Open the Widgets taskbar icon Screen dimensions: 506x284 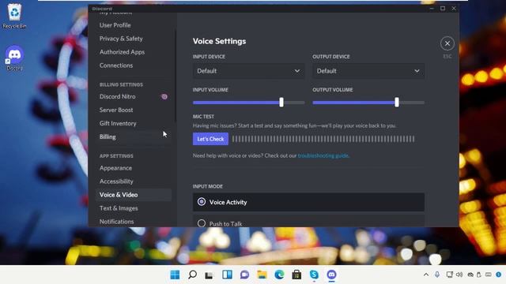227,275
